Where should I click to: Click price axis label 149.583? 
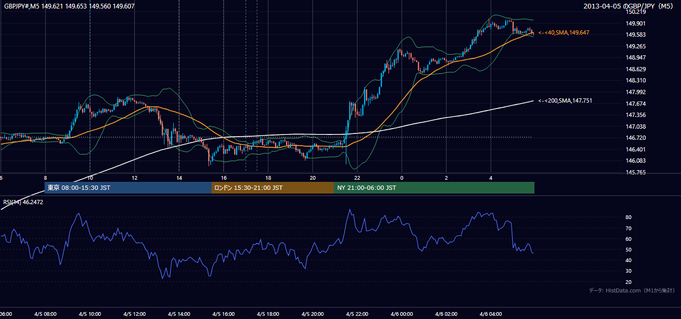(x=637, y=35)
